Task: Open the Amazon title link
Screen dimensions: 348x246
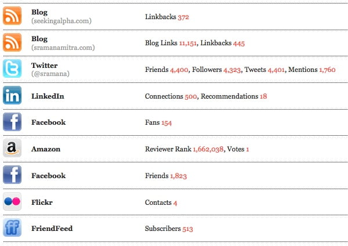Action: pos(46,149)
